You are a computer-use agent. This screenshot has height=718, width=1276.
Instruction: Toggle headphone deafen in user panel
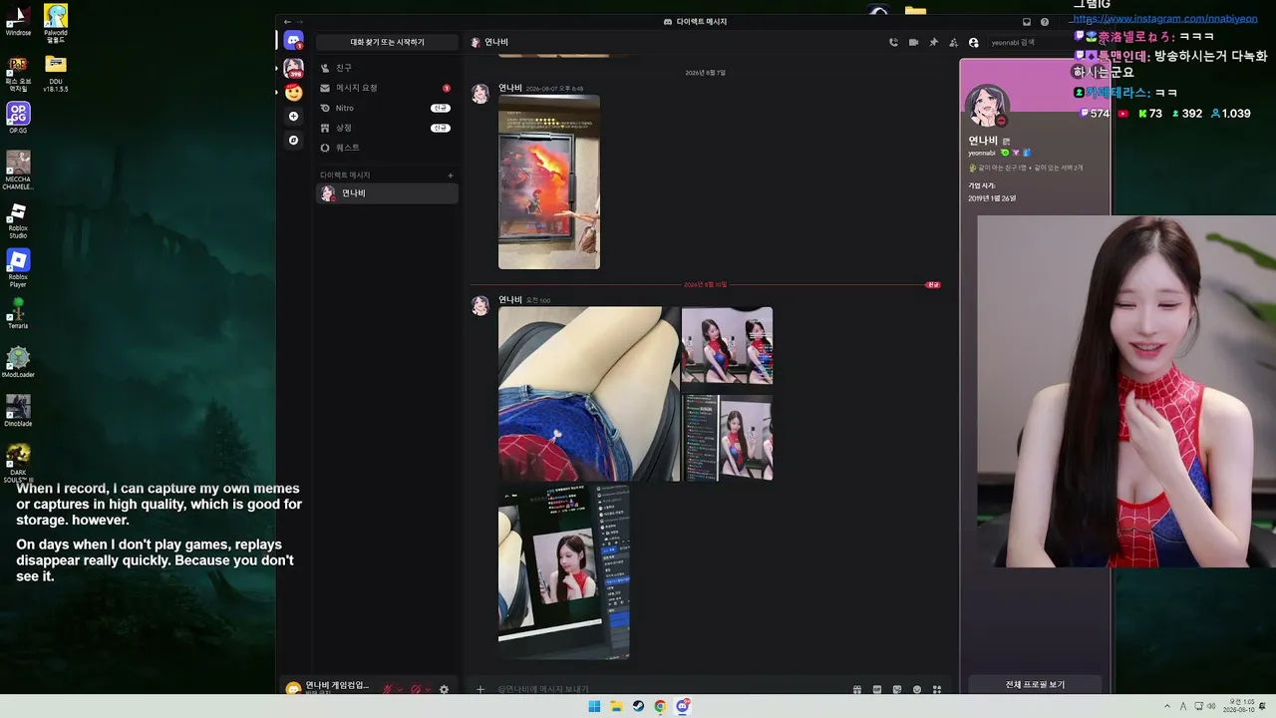(x=416, y=689)
